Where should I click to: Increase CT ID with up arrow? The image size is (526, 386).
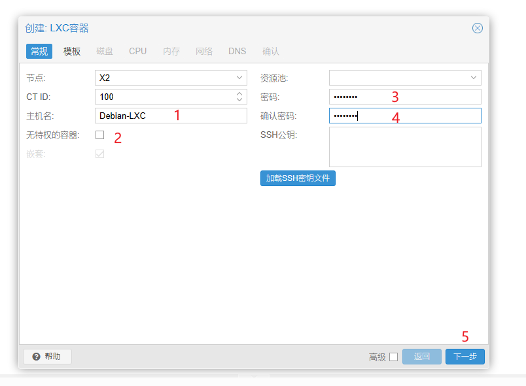click(239, 94)
